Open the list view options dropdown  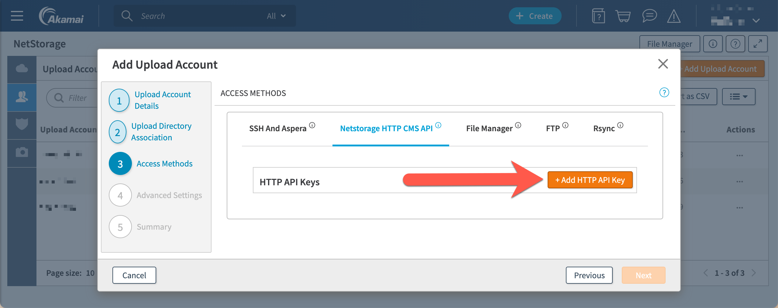click(738, 96)
